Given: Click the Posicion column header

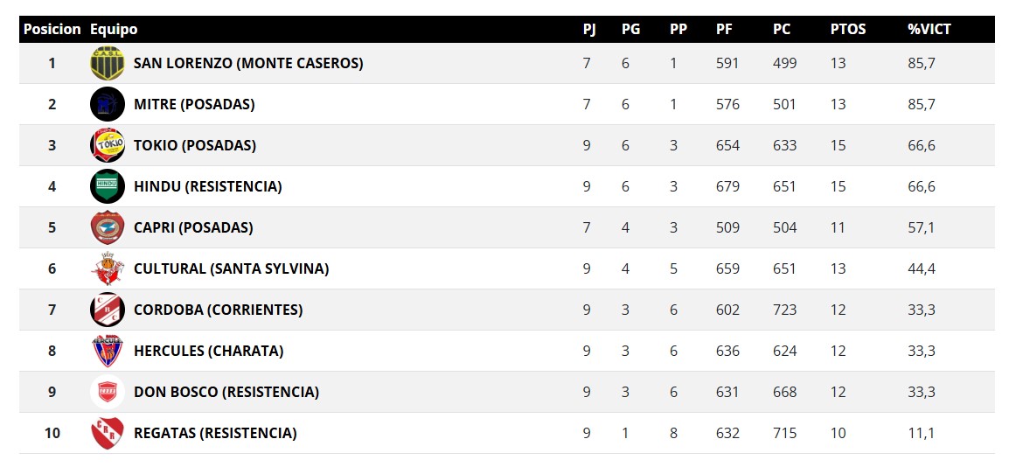Looking at the screenshot, I should click(52, 29).
